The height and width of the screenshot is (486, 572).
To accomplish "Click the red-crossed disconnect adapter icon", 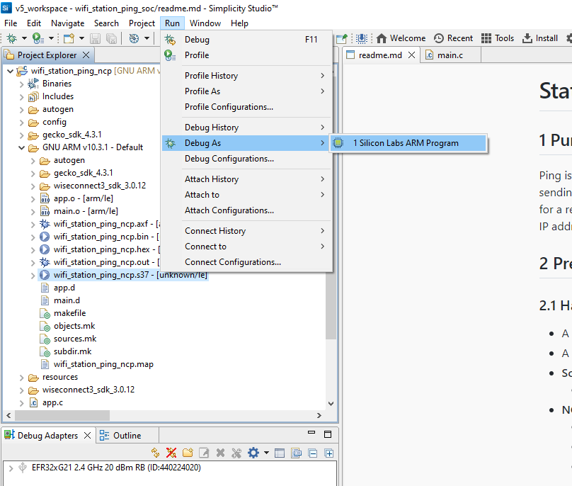I will click(x=171, y=453).
